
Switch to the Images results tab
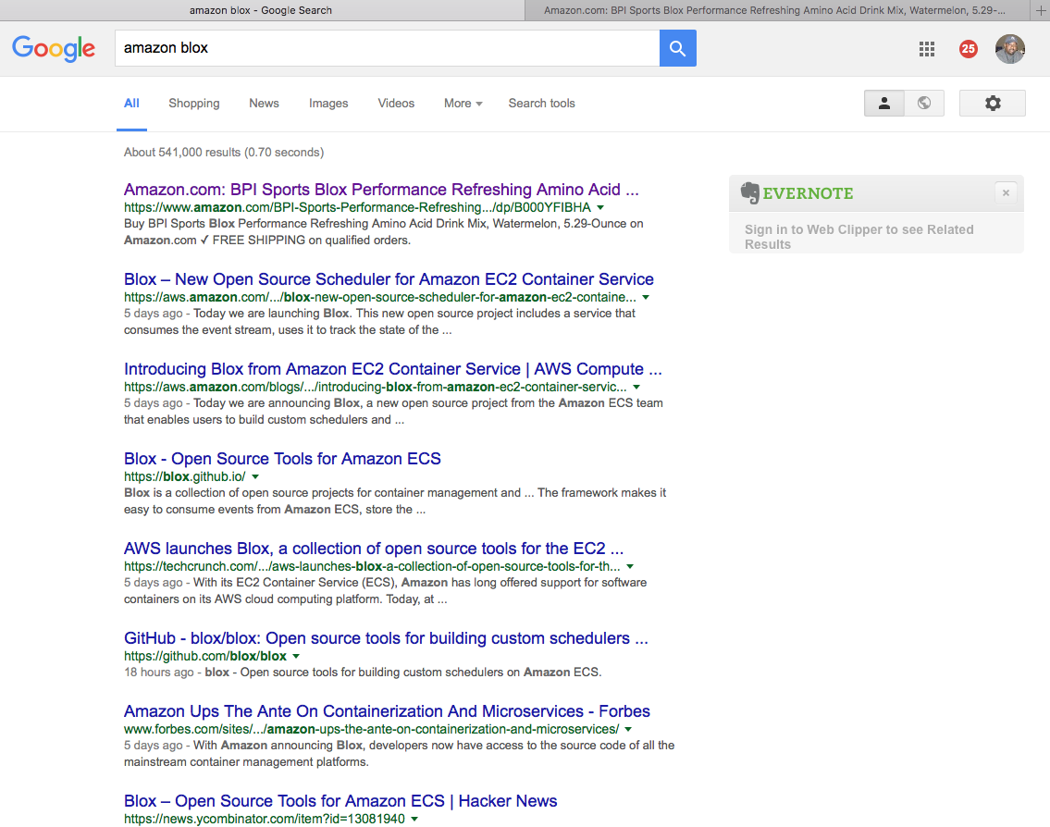(x=328, y=104)
